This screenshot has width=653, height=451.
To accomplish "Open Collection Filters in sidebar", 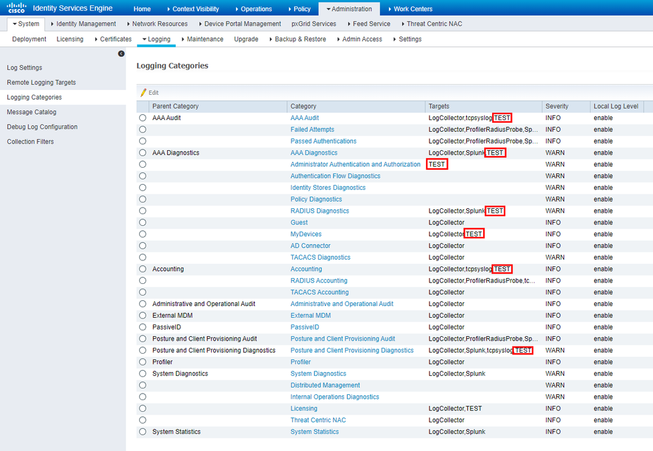I will point(31,142).
